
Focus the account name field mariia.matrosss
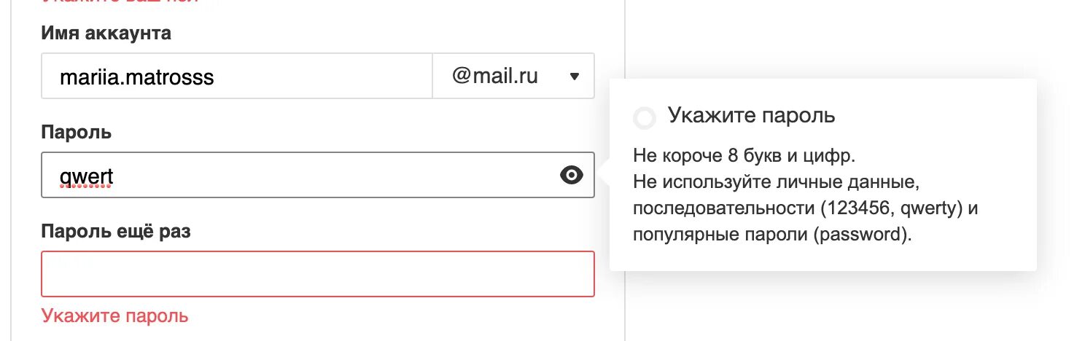[x=237, y=76]
